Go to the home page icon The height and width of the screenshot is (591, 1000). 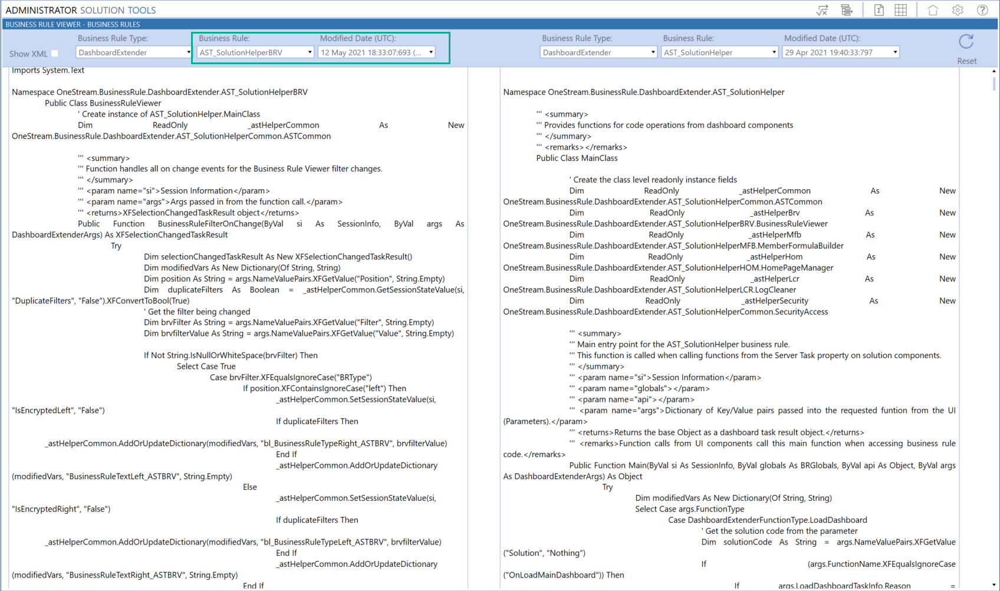pyautogui.click(x=933, y=10)
